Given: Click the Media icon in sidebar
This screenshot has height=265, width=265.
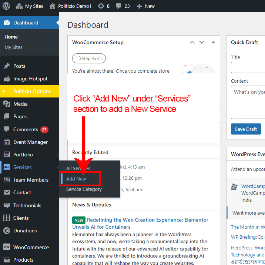Looking at the screenshot, I should 7,104.
